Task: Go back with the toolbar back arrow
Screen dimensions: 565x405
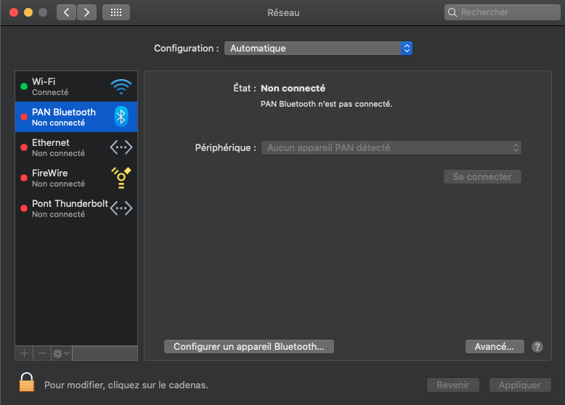Action: (x=67, y=12)
